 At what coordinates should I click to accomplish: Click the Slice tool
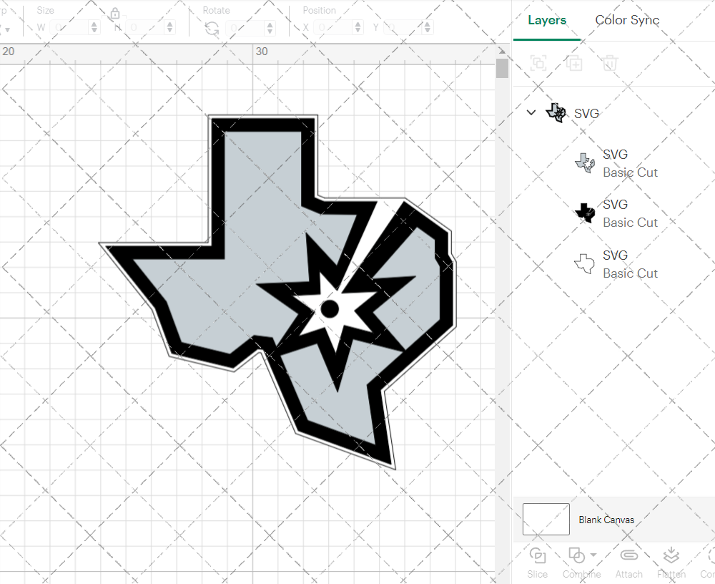(537, 562)
